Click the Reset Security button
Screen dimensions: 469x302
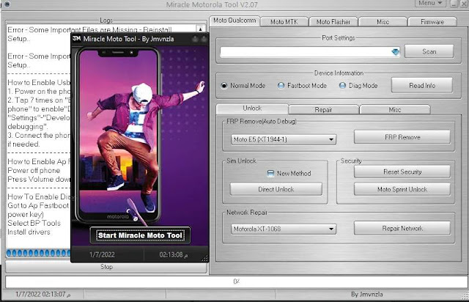click(402, 172)
